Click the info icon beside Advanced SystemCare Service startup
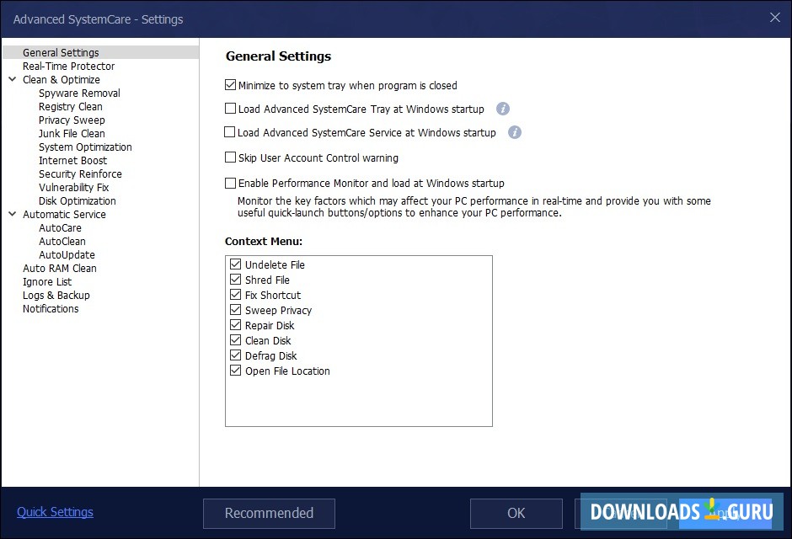The height and width of the screenshot is (539, 792). (514, 132)
